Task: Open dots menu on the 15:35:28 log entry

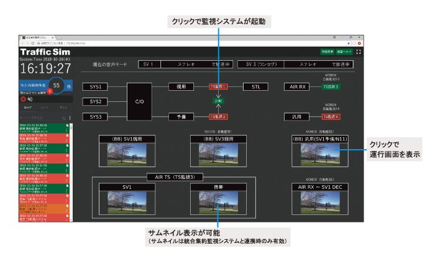Action: 67,160
